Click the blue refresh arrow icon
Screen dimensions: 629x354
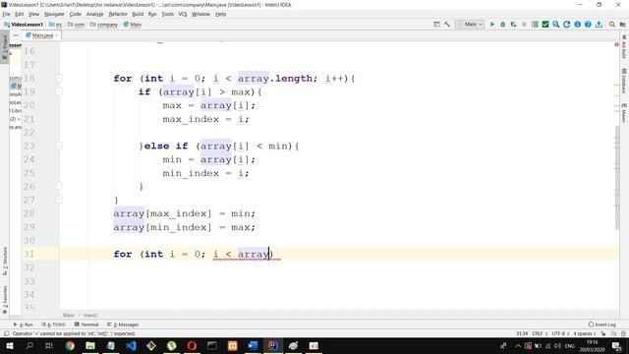(x=566, y=25)
